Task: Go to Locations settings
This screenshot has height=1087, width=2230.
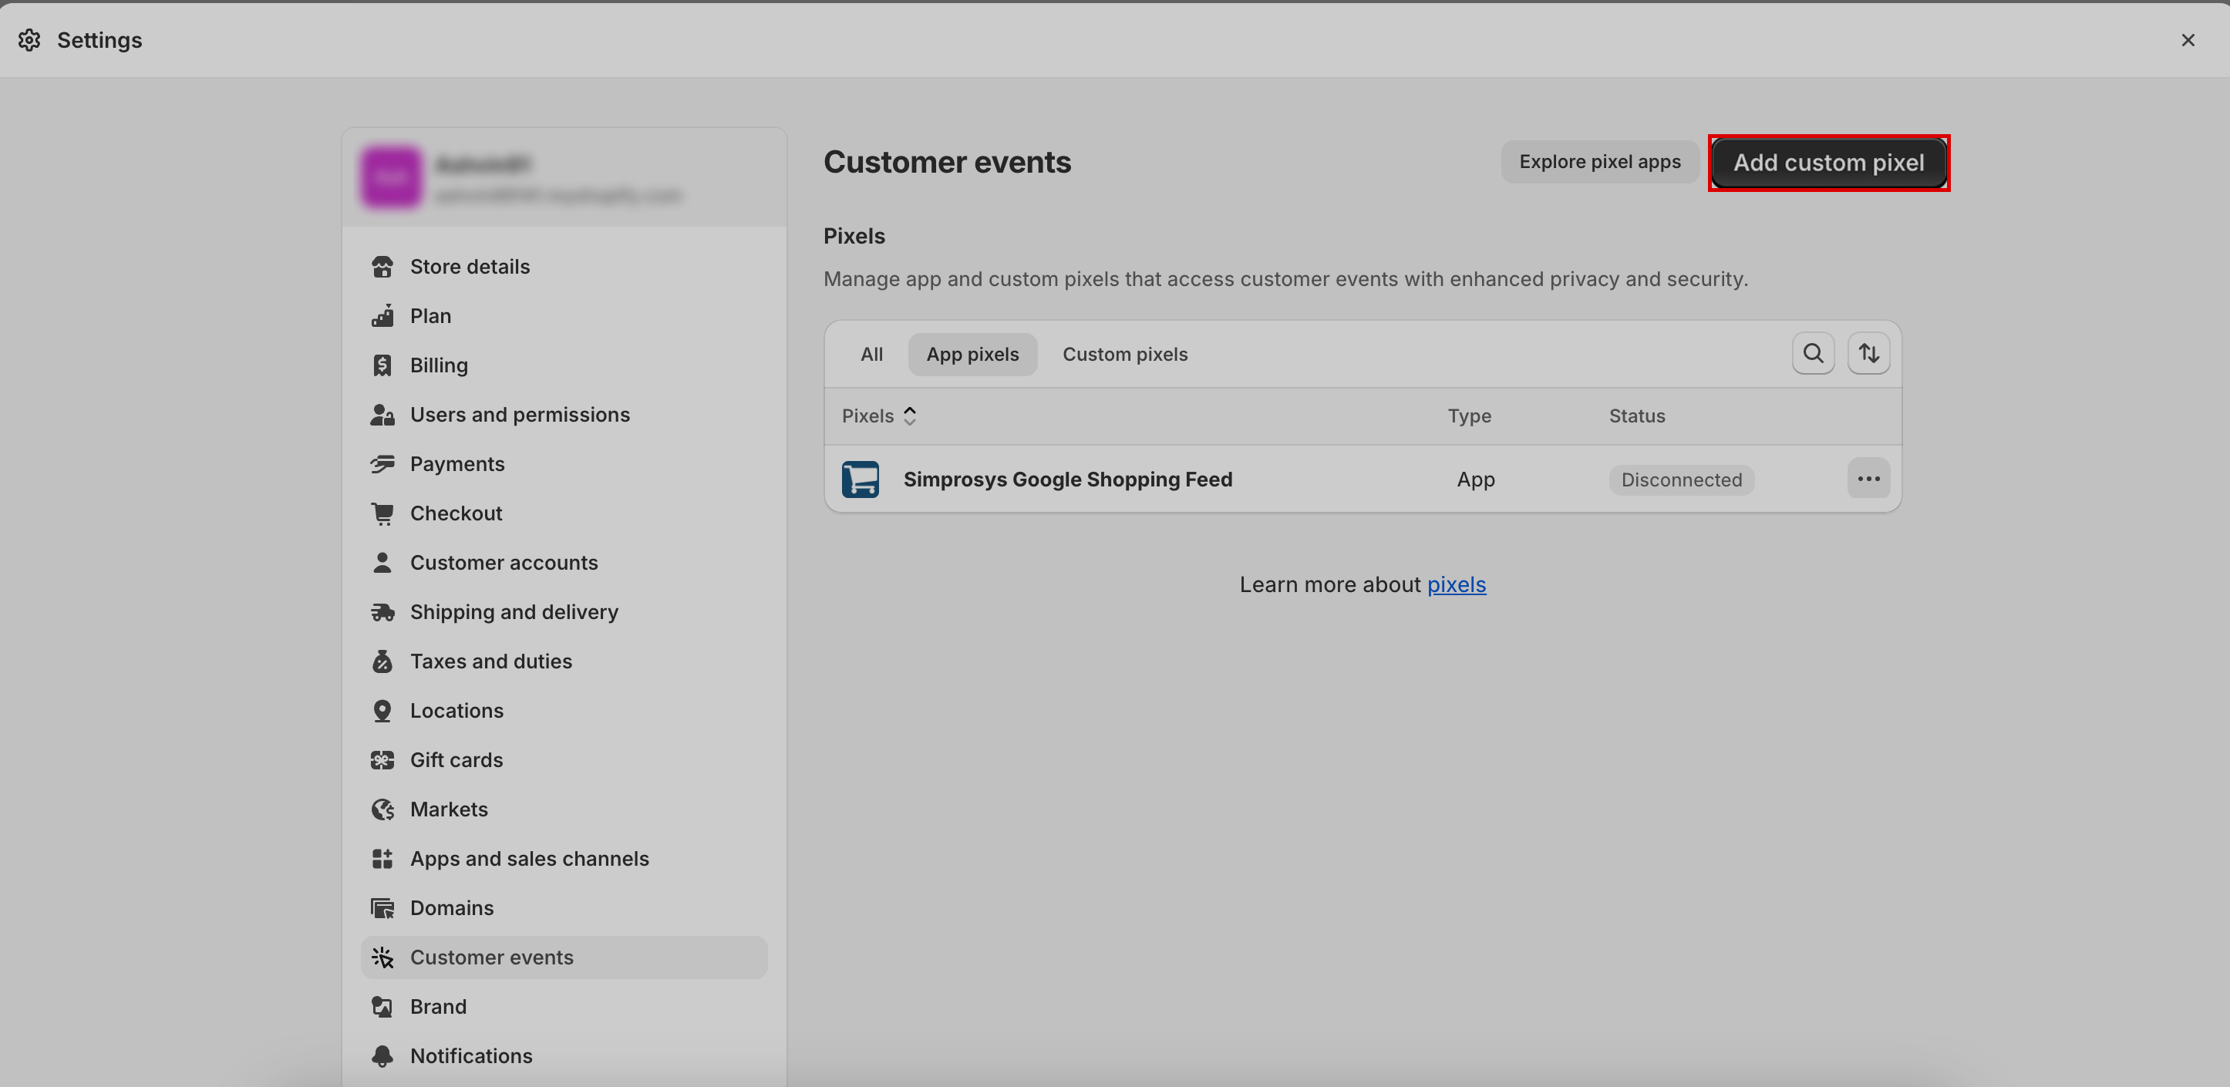Action: 564,711
